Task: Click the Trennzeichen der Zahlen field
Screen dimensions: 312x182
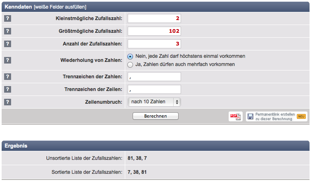Action: pos(154,77)
